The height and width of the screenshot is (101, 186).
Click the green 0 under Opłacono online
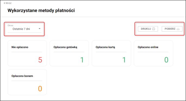point(166,60)
